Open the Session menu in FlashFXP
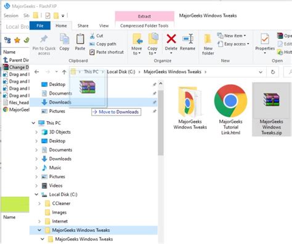This screenshot has width=292, height=244. 11,15
